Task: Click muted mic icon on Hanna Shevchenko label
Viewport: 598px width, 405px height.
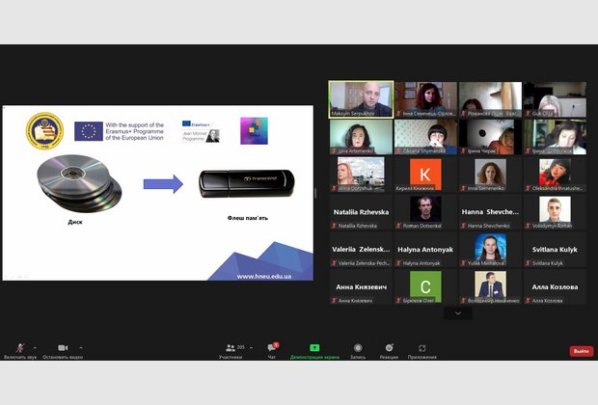Action: [x=463, y=226]
